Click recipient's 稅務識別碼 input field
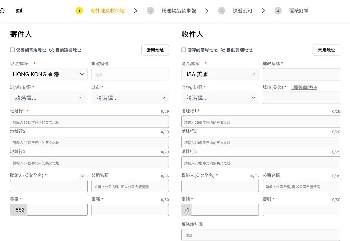The height and width of the screenshot is (241, 350). click(x=261, y=235)
